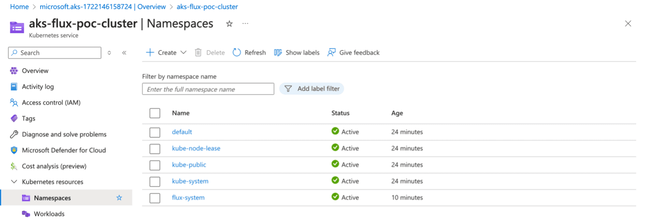Check the kube-public checkbox

coord(155,165)
